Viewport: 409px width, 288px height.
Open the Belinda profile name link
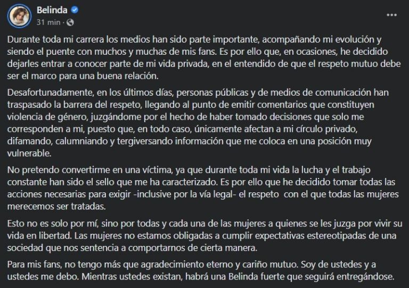pos(52,10)
